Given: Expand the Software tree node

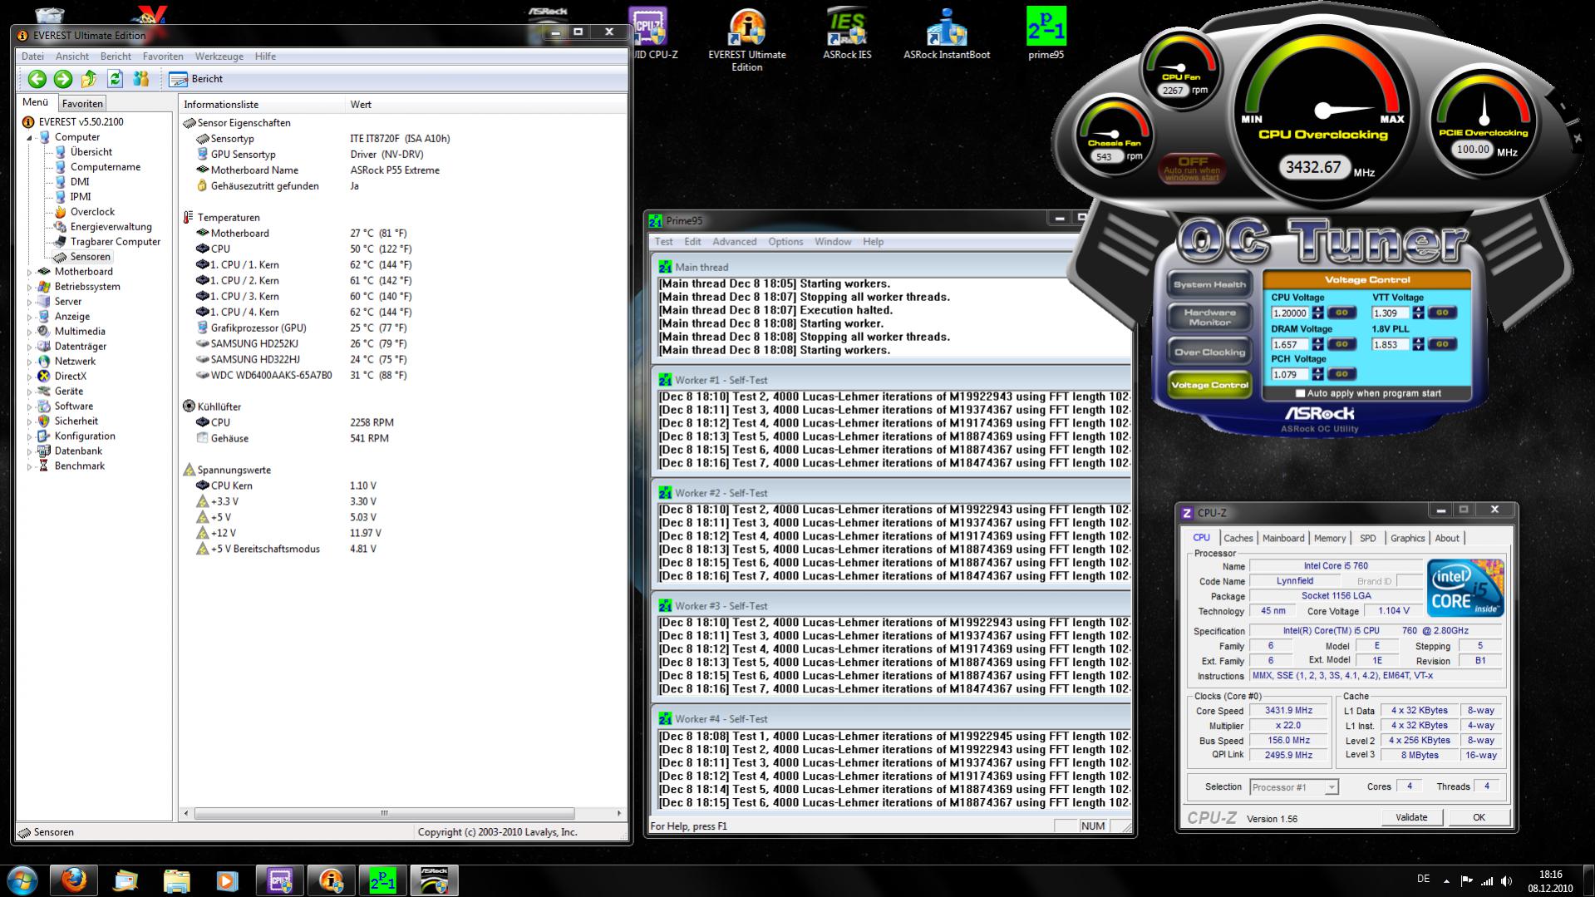Looking at the screenshot, I should click(x=30, y=407).
